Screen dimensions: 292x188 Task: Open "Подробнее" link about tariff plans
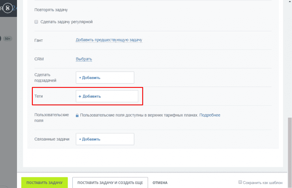(x=210, y=115)
